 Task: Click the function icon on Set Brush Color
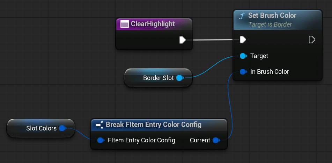pyautogui.click(x=242, y=16)
